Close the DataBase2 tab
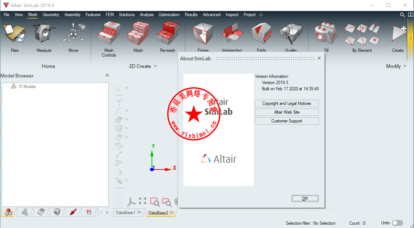The width and height of the screenshot is (414, 228). tap(172, 212)
